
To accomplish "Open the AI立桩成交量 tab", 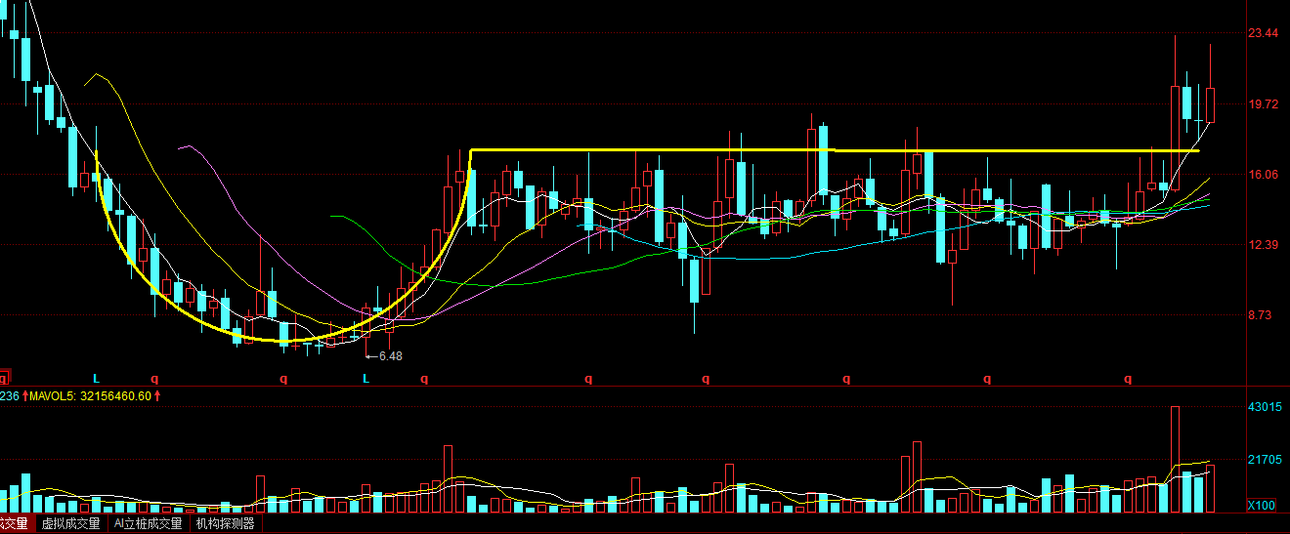I will click(x=148, y=524).
